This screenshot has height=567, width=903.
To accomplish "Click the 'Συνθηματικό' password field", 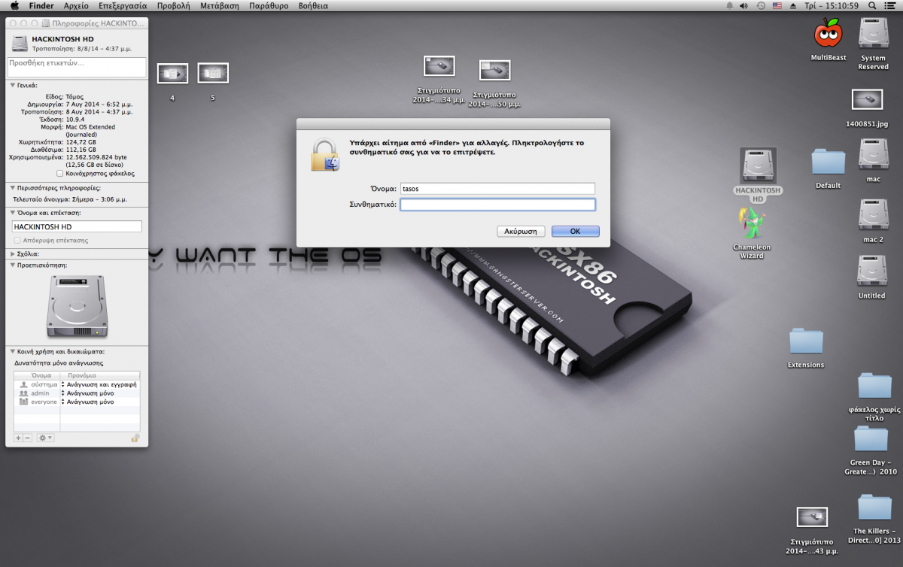I will click(497, 205).
